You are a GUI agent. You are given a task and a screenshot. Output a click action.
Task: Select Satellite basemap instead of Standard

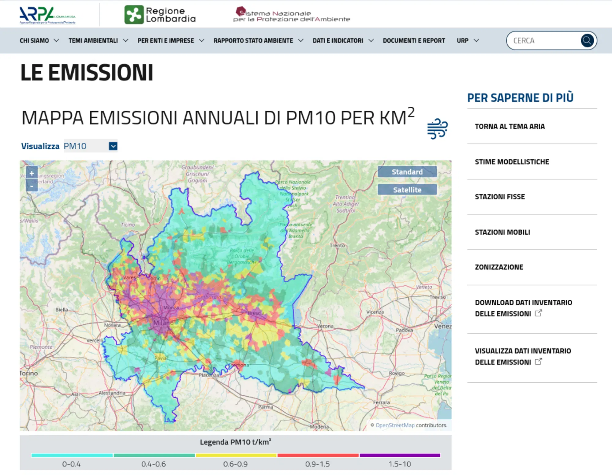point(407,190)
